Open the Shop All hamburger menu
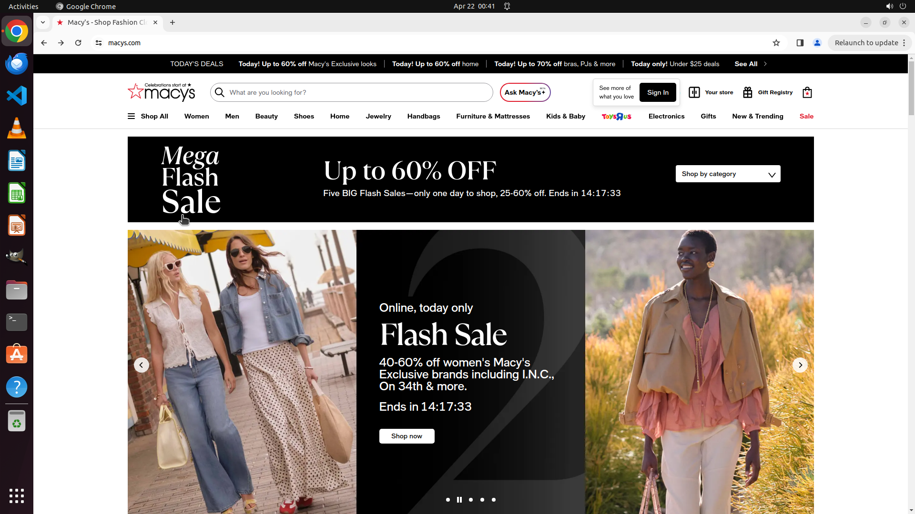Screen dimensions: 915x514 tap(132, 116)
